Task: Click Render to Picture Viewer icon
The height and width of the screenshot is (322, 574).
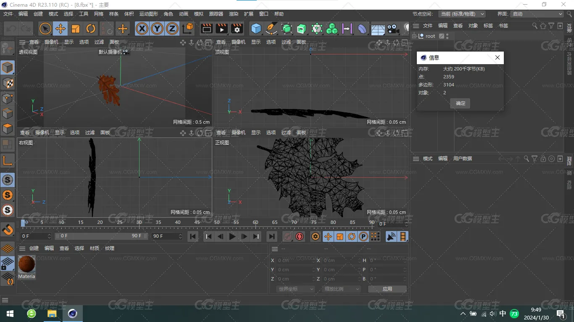Action: coord(221,29)
